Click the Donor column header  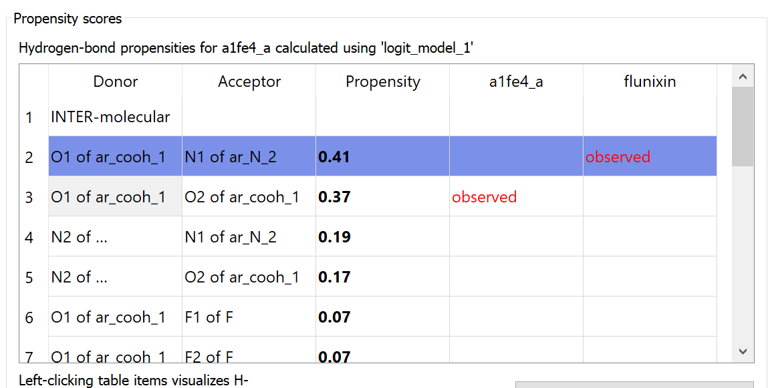point(115,81)
